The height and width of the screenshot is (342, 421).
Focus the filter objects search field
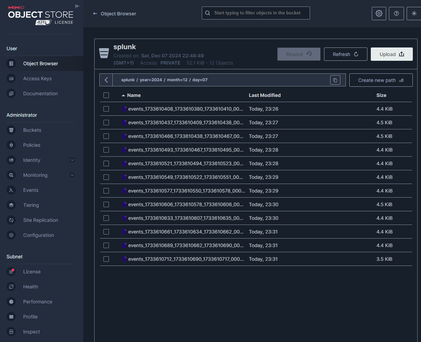tap(256, 13)
